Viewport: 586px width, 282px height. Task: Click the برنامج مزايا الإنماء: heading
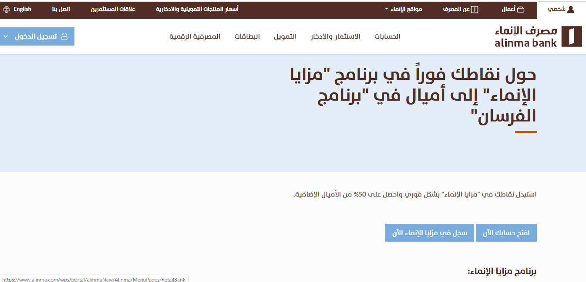[x=502, y=272]
